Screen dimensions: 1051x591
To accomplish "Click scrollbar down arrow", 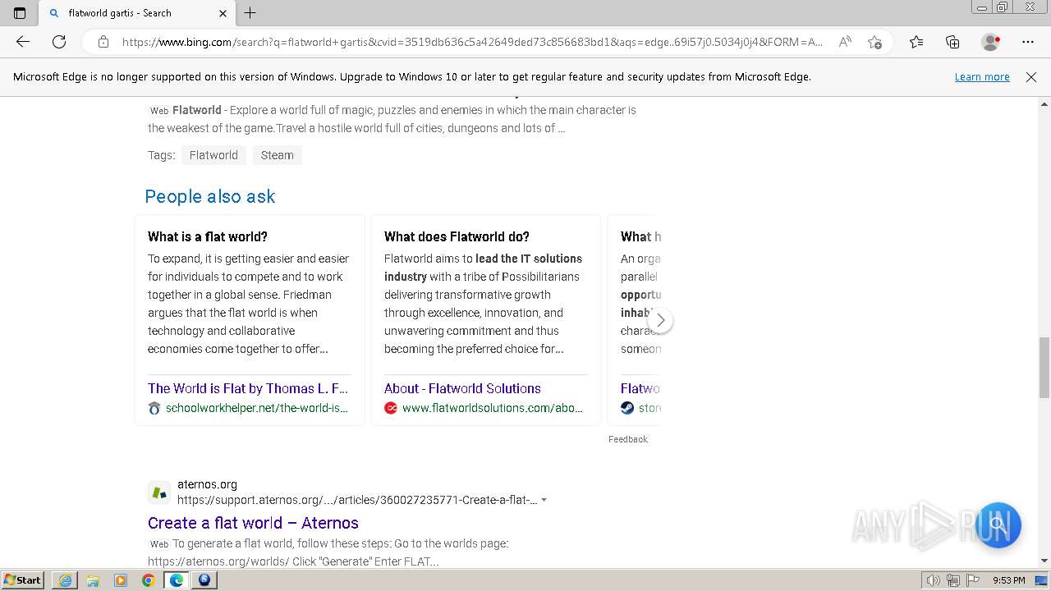I will [1044, 561].
